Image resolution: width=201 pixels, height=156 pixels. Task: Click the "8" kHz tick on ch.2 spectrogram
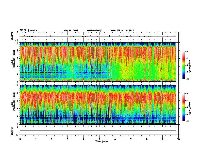click(x=18, y=93)
